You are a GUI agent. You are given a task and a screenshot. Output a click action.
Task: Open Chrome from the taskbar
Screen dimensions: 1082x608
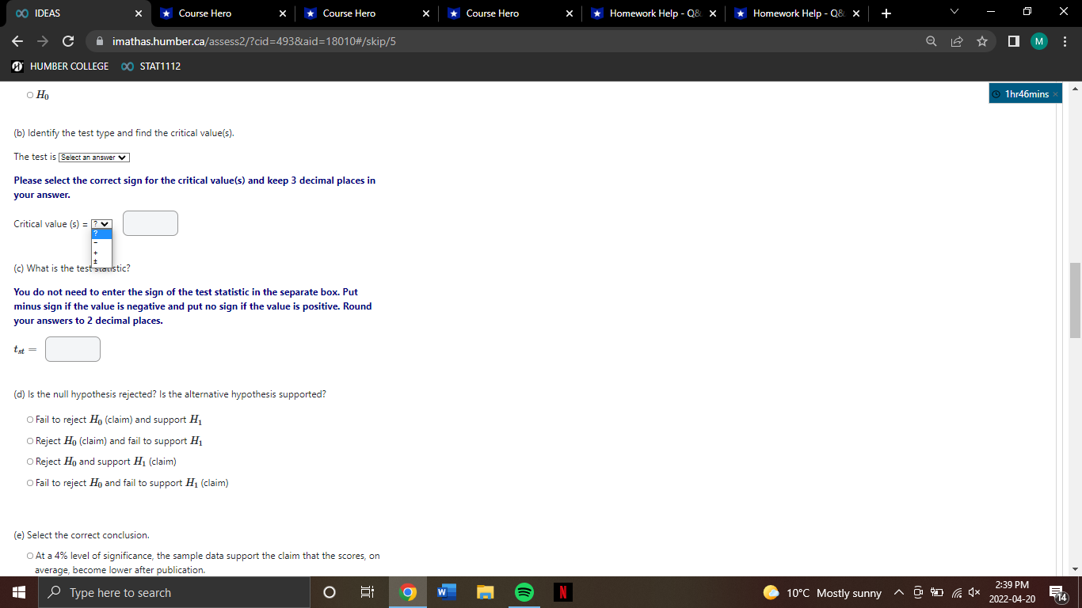pos(408,592)
